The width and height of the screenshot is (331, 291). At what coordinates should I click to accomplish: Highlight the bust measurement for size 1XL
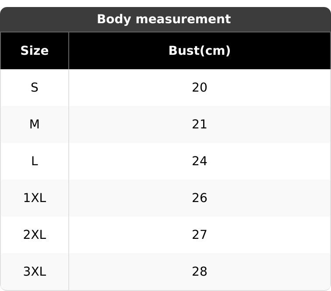click(199, 198)
